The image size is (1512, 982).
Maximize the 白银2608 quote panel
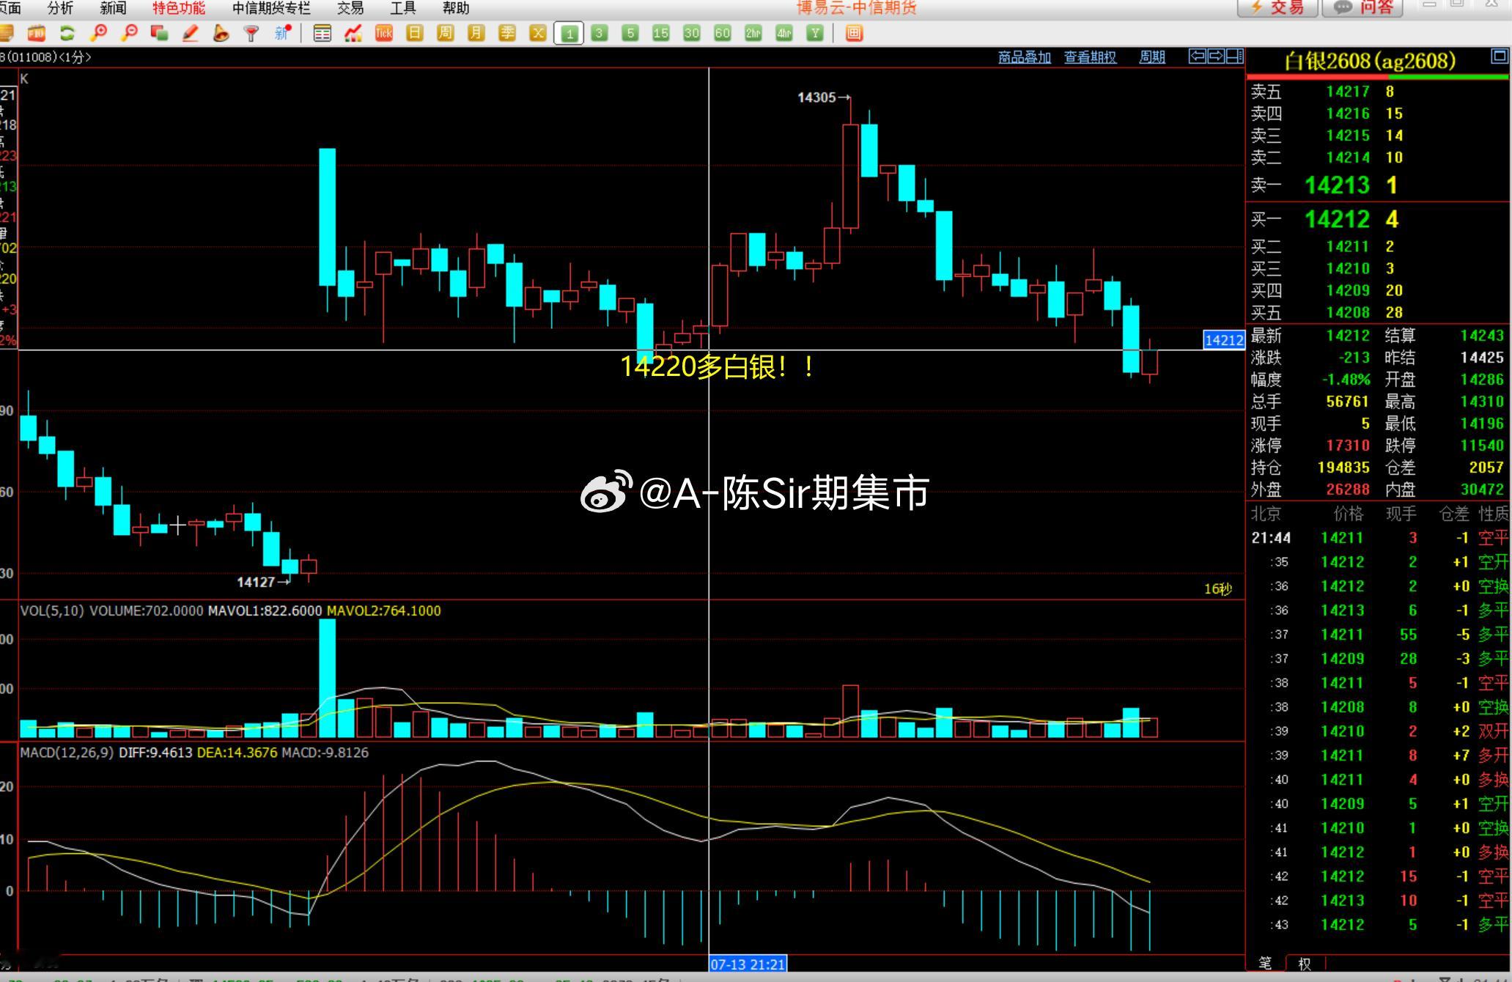point(1499,56)
